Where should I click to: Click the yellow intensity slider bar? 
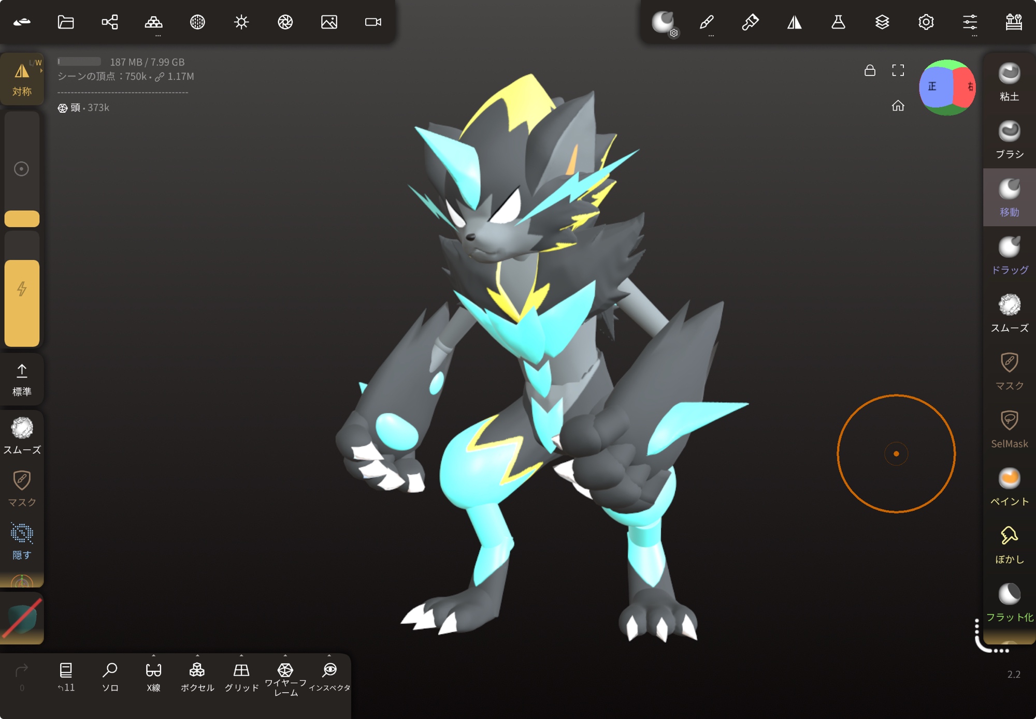[22, 303]
